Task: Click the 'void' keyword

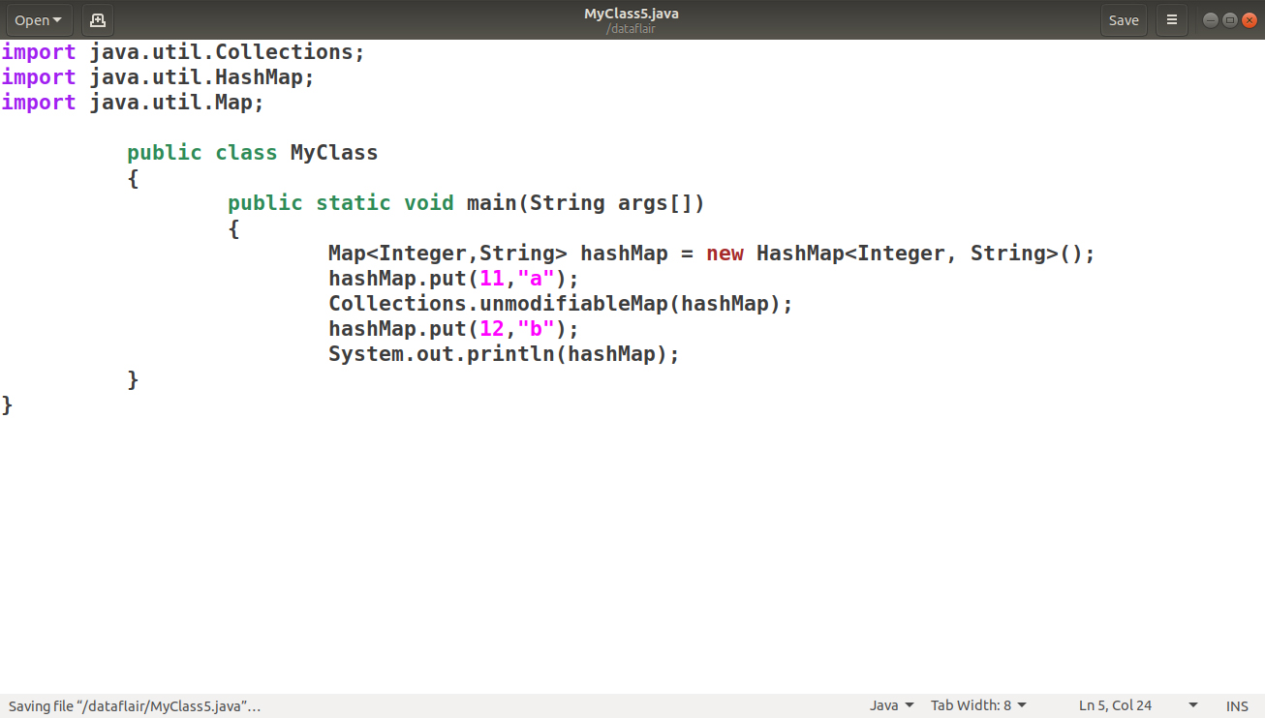Action: pos(429,203)
